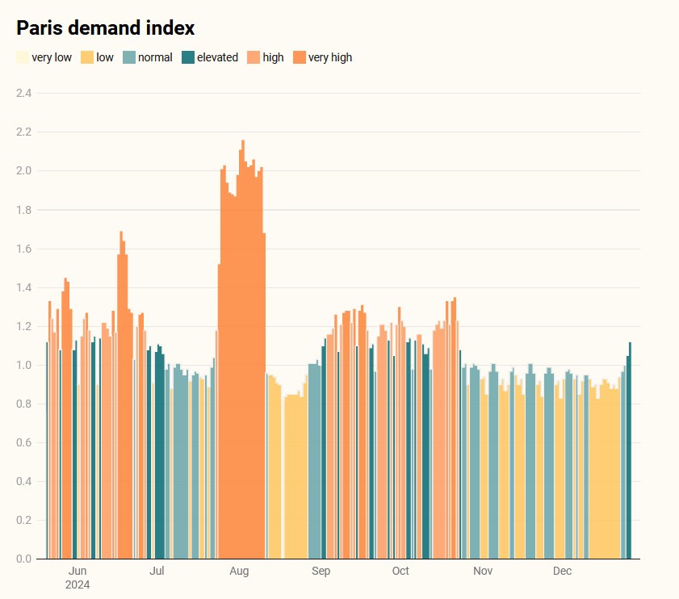The width and height of the screenshot is (679, 599).
Task: Click the 1.6 y-axis label
Action: (23, 249)
